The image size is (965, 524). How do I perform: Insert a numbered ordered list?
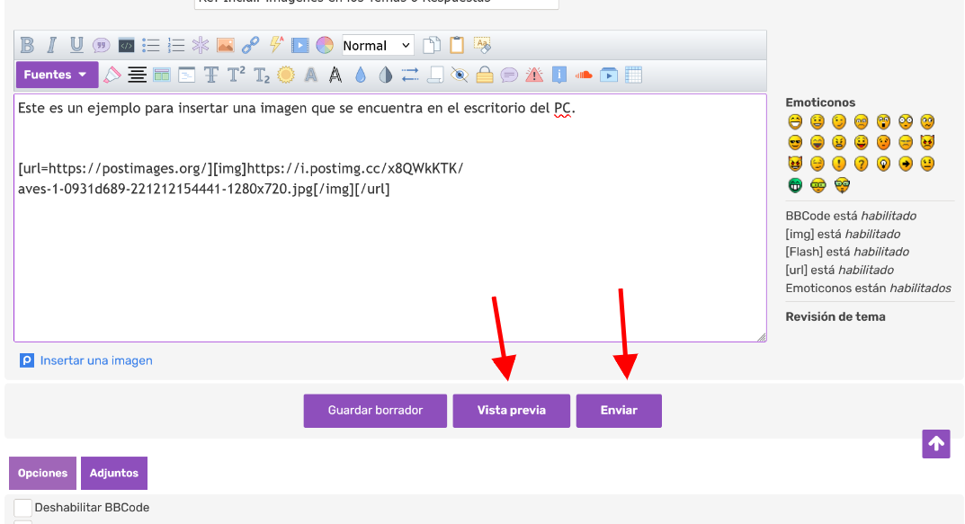pyautogui.click(x=176, y=45)
